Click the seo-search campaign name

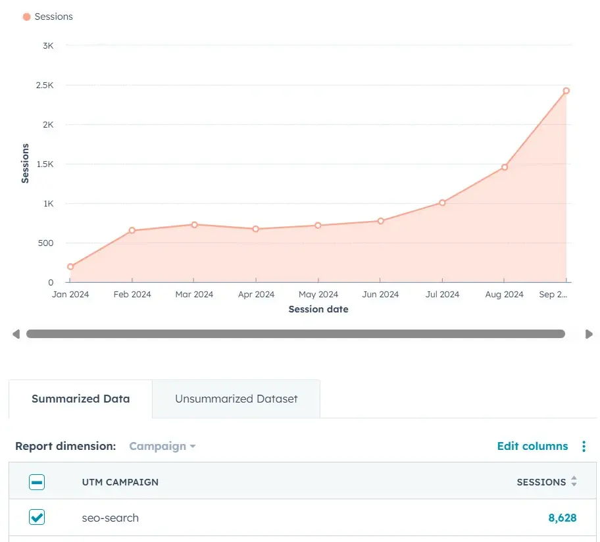pos(111,518)
